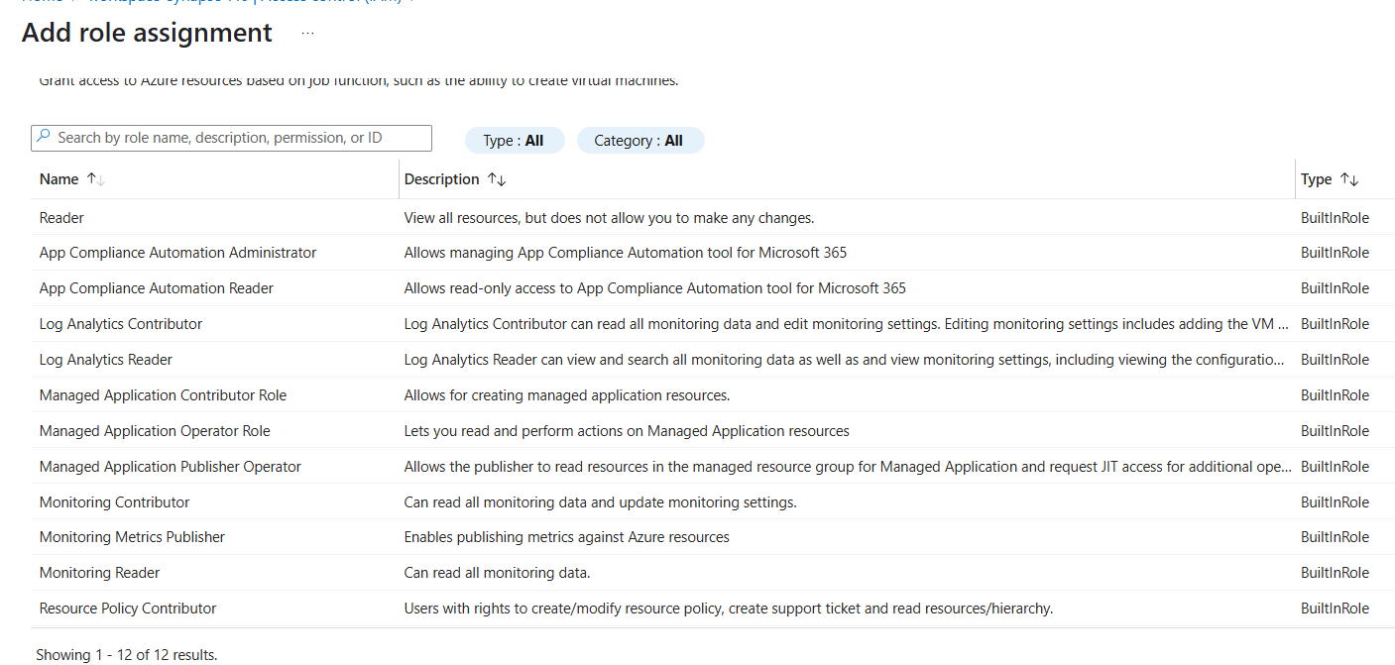The image size is (1395, 665).
Task: Sort by Name column arrows
Action: coord(95,179)
